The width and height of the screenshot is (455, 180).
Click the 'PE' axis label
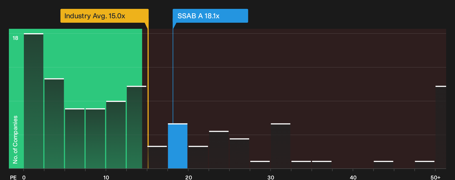13,177
